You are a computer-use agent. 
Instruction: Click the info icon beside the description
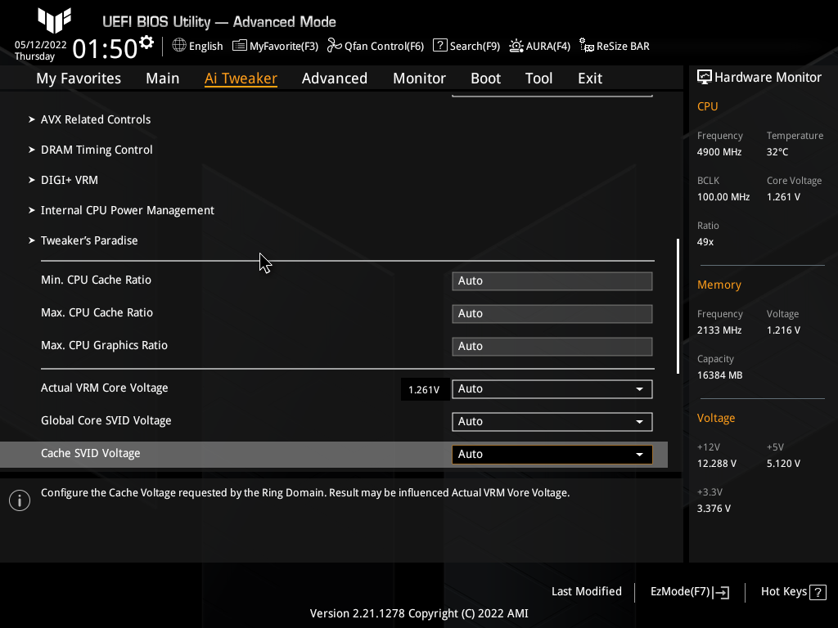coord(20,500)
